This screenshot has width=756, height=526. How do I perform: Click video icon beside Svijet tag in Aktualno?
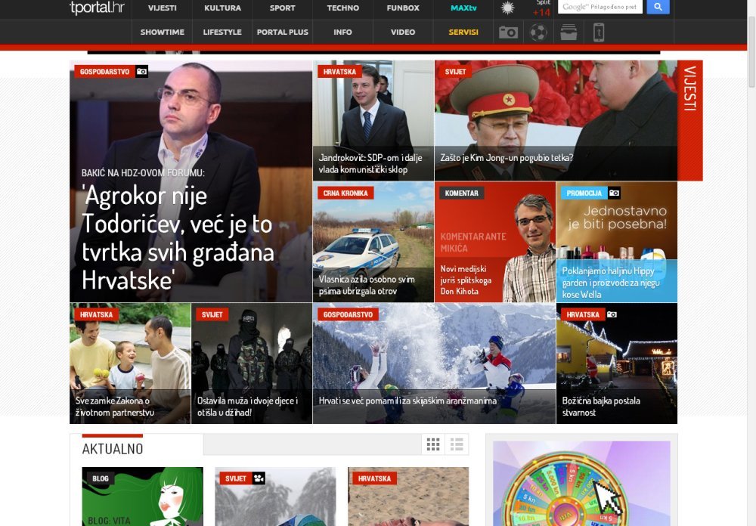pyautogui.click(x=259, y=478)
